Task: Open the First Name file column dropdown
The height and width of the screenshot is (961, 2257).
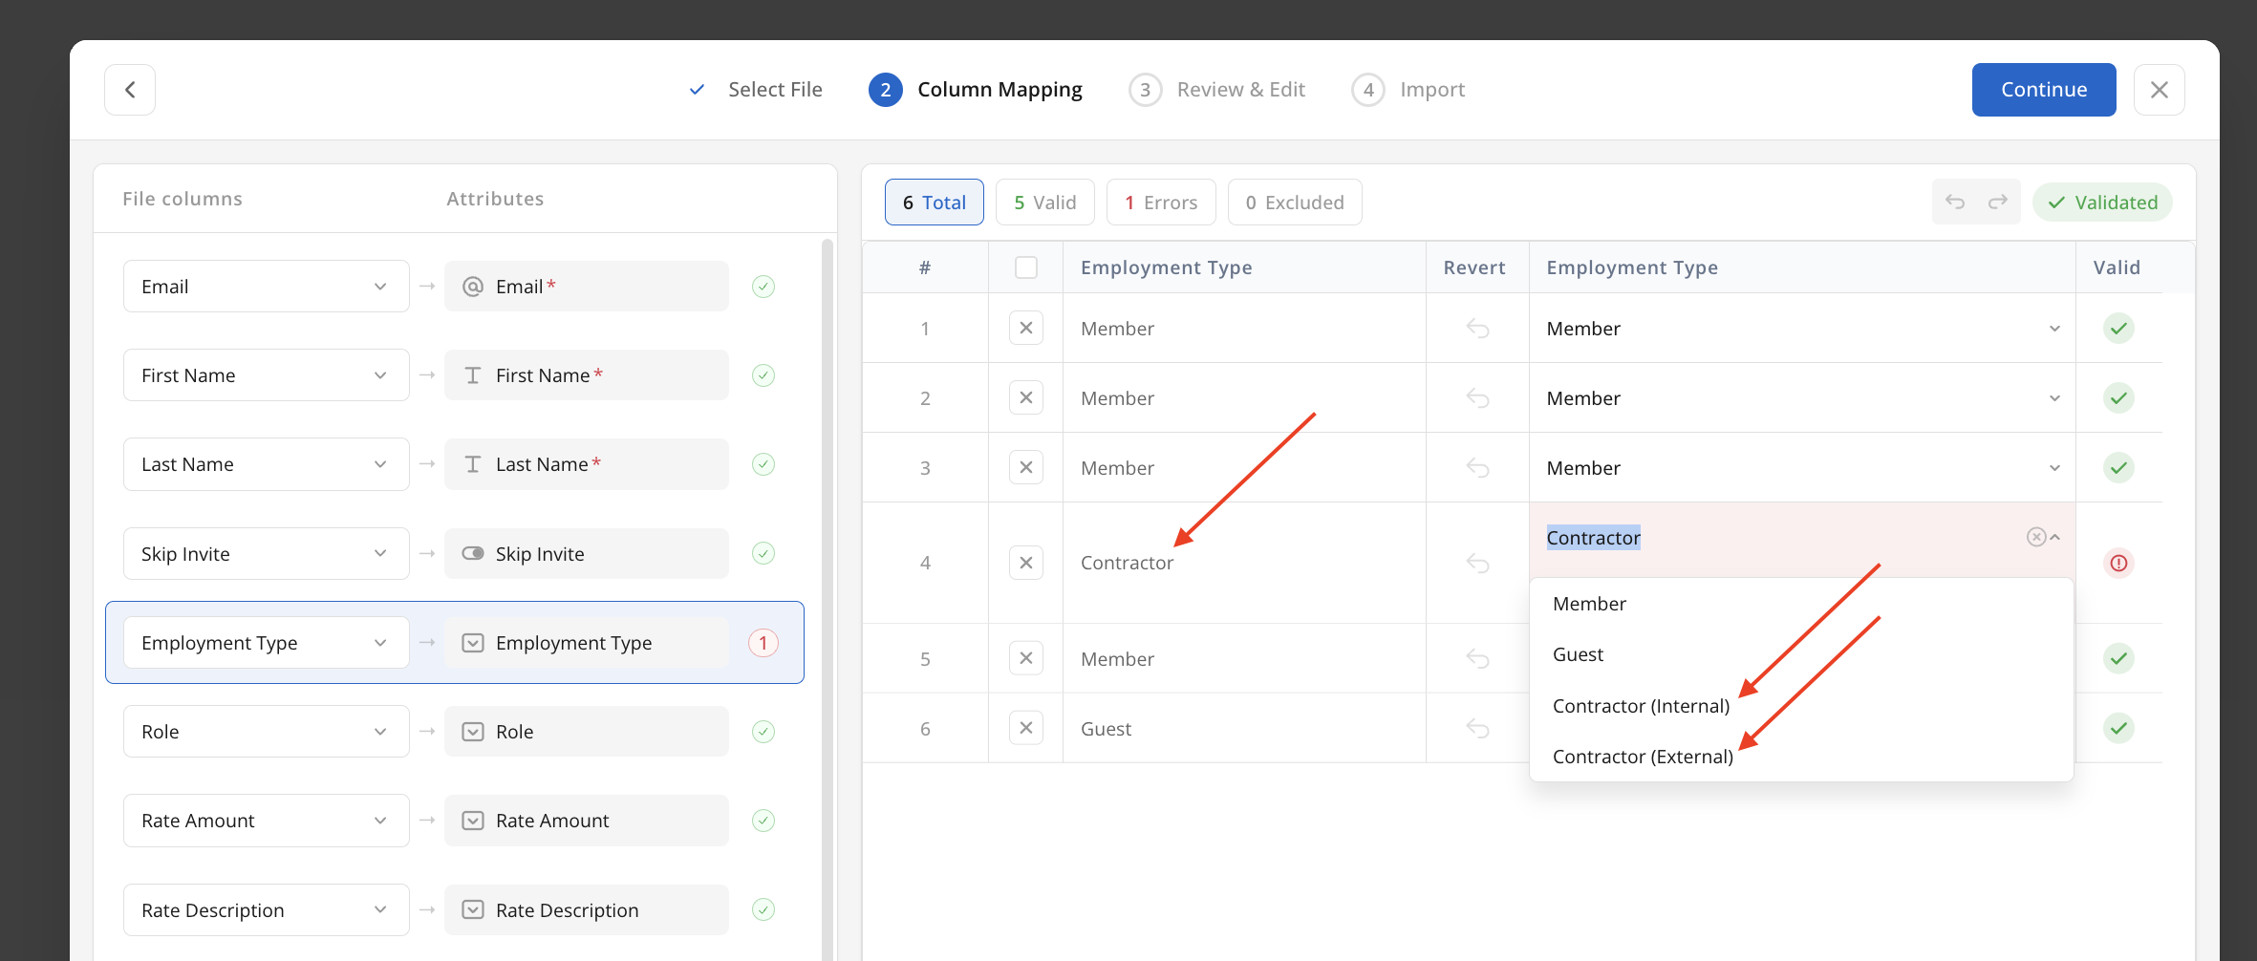Action: (x=267, y=375)
